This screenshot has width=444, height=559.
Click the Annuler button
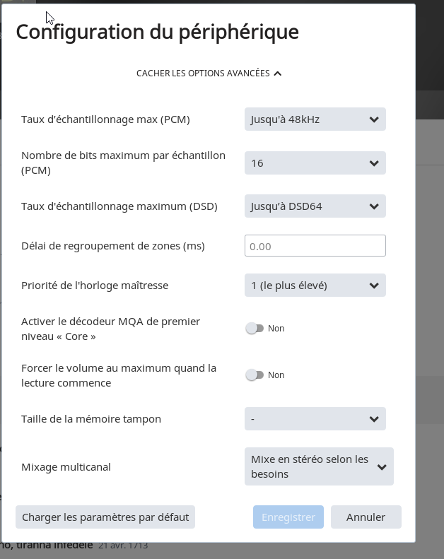click(366, 517)
